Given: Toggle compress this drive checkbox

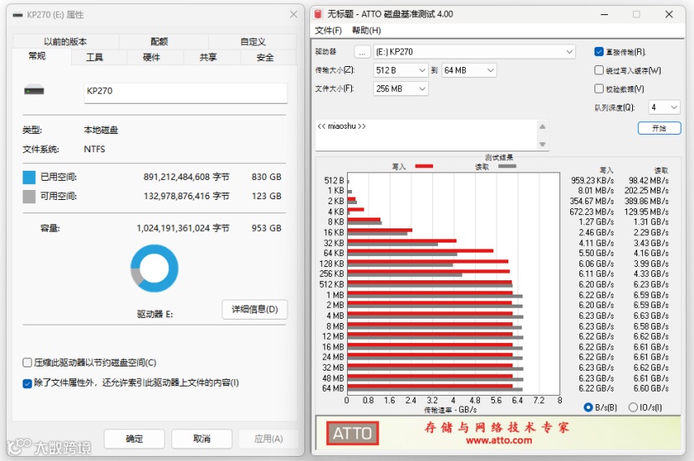Looking at the screenshot, I should [x=27, y=362].
